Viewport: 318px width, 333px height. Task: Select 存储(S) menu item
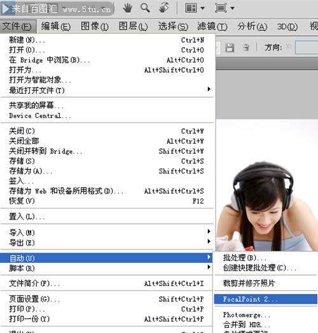pyautogui.click(x=107, y=161)
